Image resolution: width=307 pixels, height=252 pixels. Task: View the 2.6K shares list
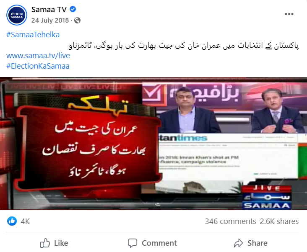coord(279,221)
